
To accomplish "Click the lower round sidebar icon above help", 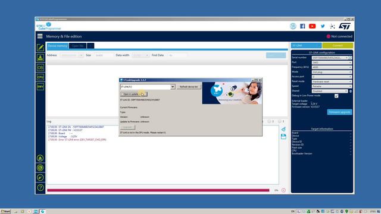I will 40,178.
